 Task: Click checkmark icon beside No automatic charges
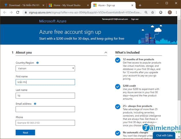click(x=118, y=133)
